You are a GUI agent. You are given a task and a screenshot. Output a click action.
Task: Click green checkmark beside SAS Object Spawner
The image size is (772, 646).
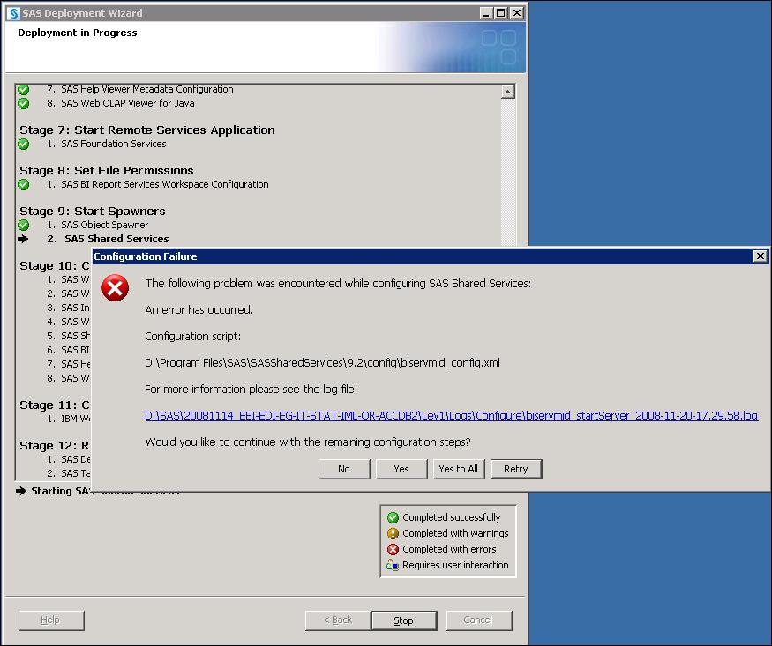tap(24, 225)
